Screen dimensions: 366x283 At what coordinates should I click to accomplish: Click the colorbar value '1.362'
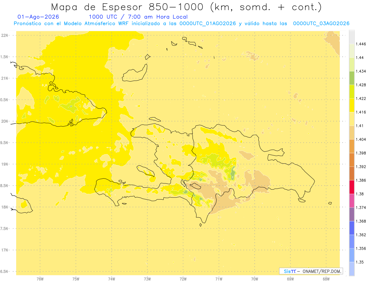(361, 235)
